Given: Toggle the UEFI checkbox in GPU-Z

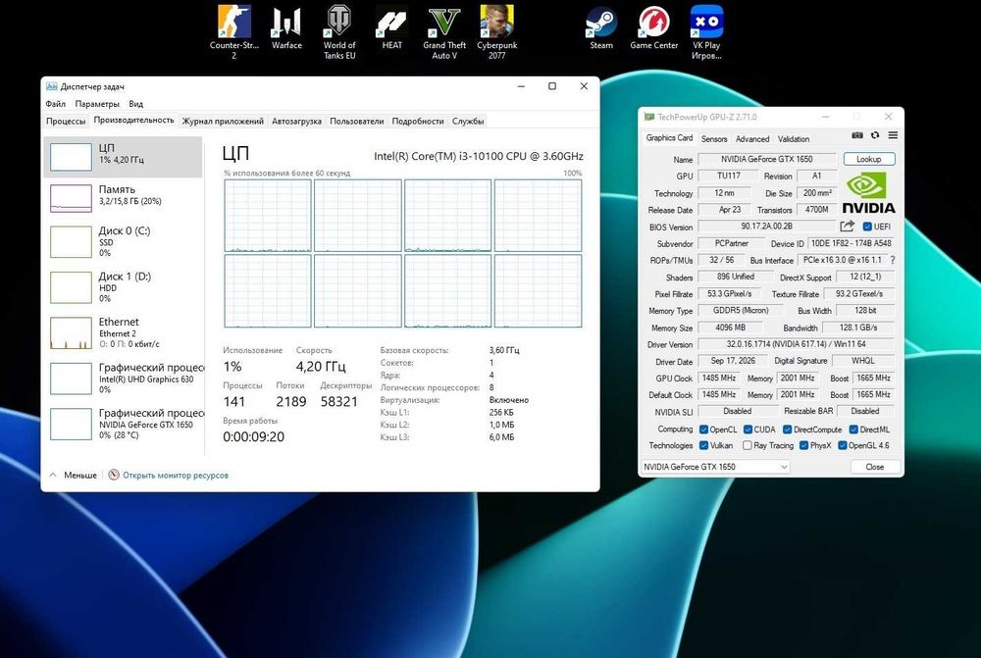Looking at the screenshot, I should 867,227.
